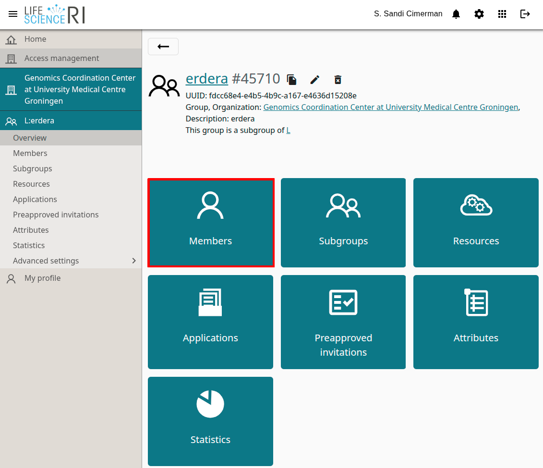
Task: Open the hamburger navigation menu
Action: pos(13,14)
